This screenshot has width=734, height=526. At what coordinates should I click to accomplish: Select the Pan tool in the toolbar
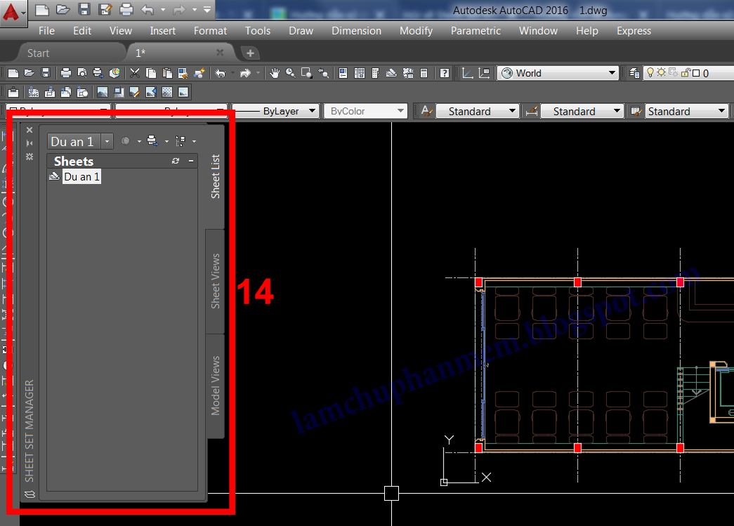pyautogui.click(x=274, y=72)
